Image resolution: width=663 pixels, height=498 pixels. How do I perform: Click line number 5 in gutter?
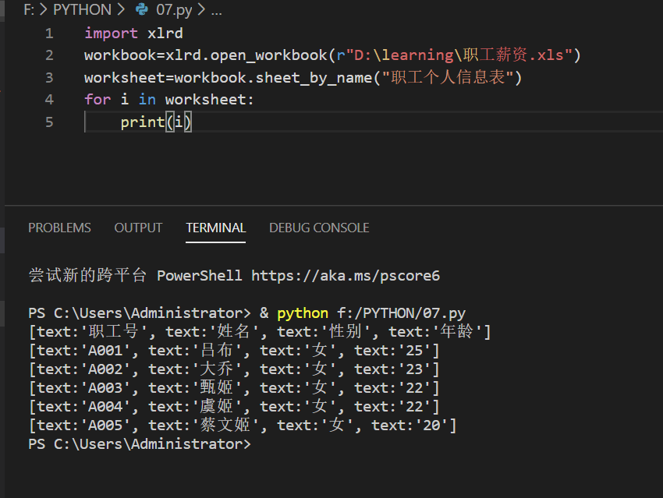point(49,122)
